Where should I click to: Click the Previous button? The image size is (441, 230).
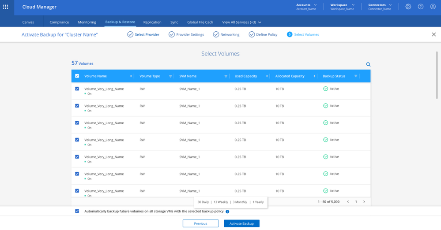(x=200, y=223)
